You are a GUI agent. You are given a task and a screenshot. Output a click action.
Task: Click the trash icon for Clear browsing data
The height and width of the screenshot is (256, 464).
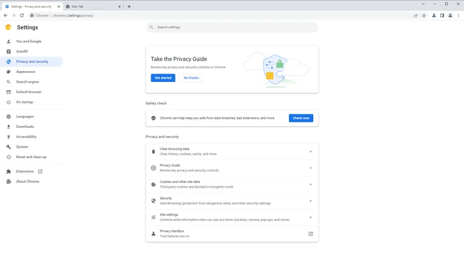click(x=153, y=152)
